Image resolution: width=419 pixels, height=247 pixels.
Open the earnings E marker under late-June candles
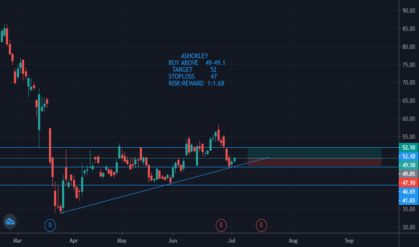pyautogui.click(x=221, y=225)
